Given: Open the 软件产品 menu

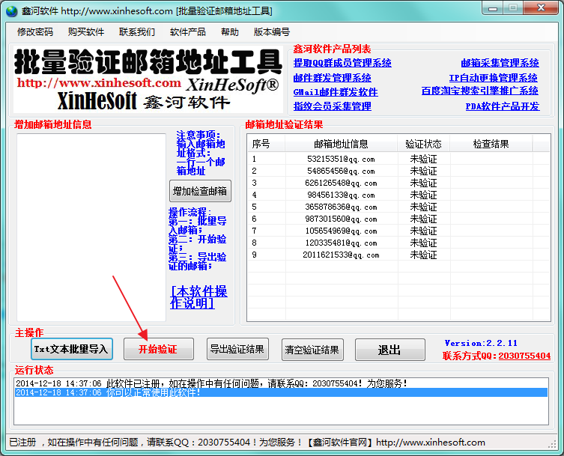Looking at the screenshot, I should click(188, 32).
